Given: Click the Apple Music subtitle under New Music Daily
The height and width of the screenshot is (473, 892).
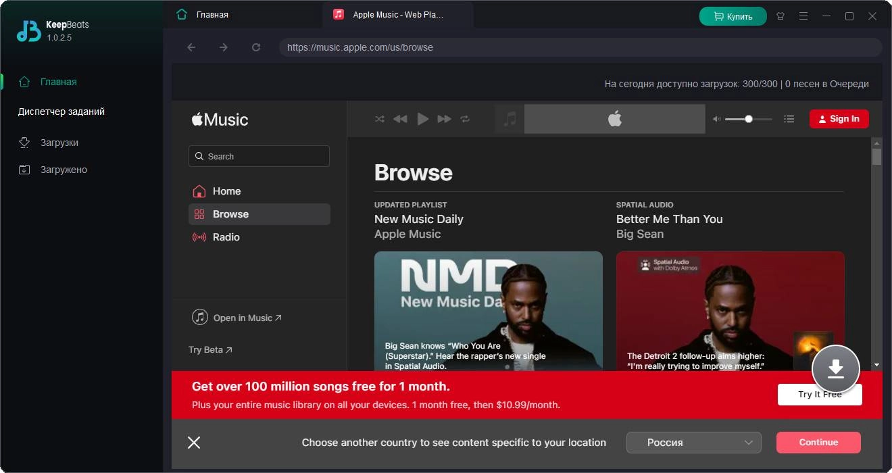Looking at the screenshot, I should (407, 234).
